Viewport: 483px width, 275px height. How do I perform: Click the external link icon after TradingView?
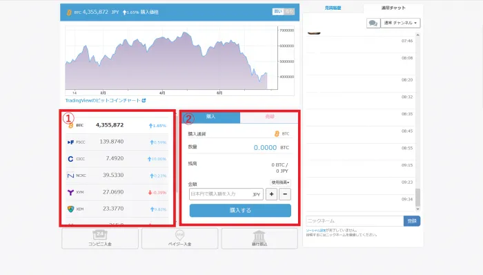coord(144,100)
